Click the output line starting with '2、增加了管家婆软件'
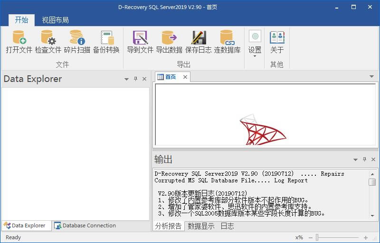 [235, 207]
